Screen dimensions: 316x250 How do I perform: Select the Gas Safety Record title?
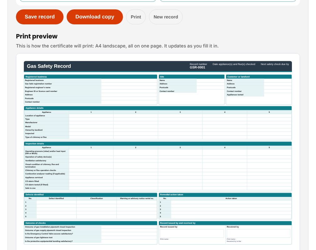point(49,66)
